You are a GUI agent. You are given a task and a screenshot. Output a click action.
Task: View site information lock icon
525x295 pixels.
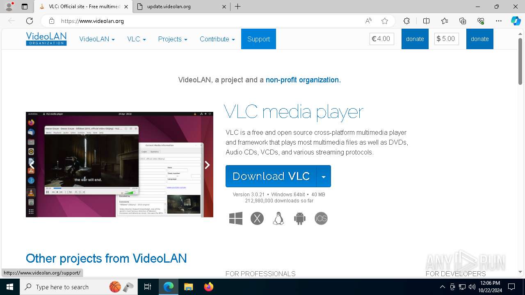point(52,21)
